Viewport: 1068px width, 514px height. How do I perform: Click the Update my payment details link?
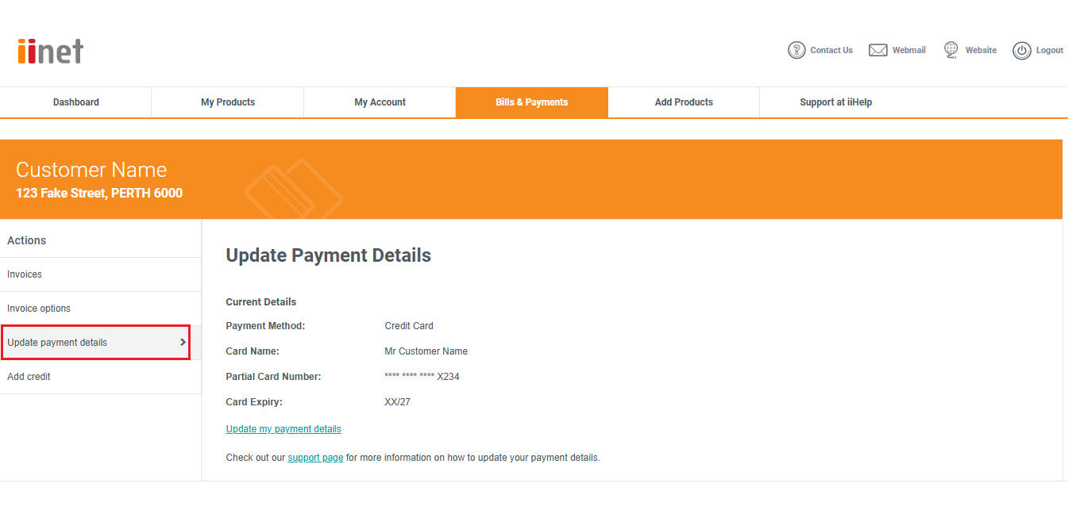(x=283, y=429)
